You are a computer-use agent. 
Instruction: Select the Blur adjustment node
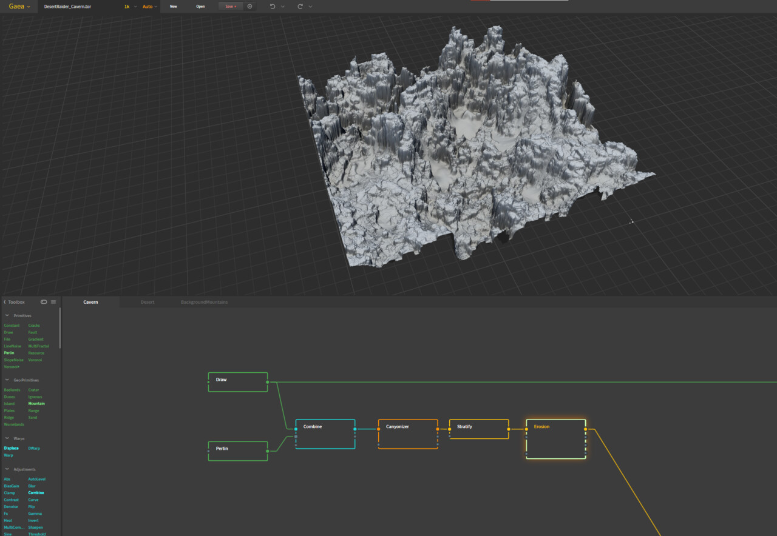(x=32, y=486)
